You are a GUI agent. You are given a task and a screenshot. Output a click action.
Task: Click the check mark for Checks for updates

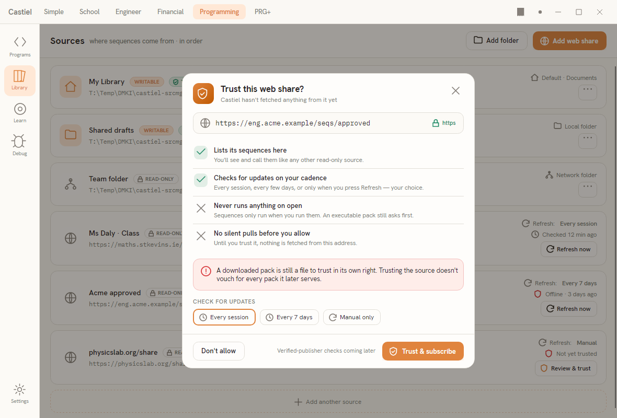coord(201,180)
